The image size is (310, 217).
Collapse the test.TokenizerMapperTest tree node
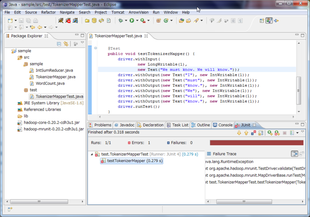pos(92,154)
